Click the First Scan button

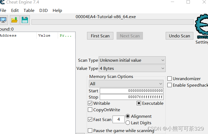pos(100,36)
